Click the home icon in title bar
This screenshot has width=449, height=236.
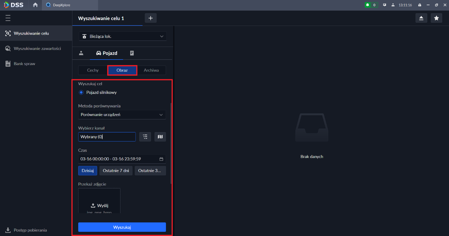(x=35, y=5)
